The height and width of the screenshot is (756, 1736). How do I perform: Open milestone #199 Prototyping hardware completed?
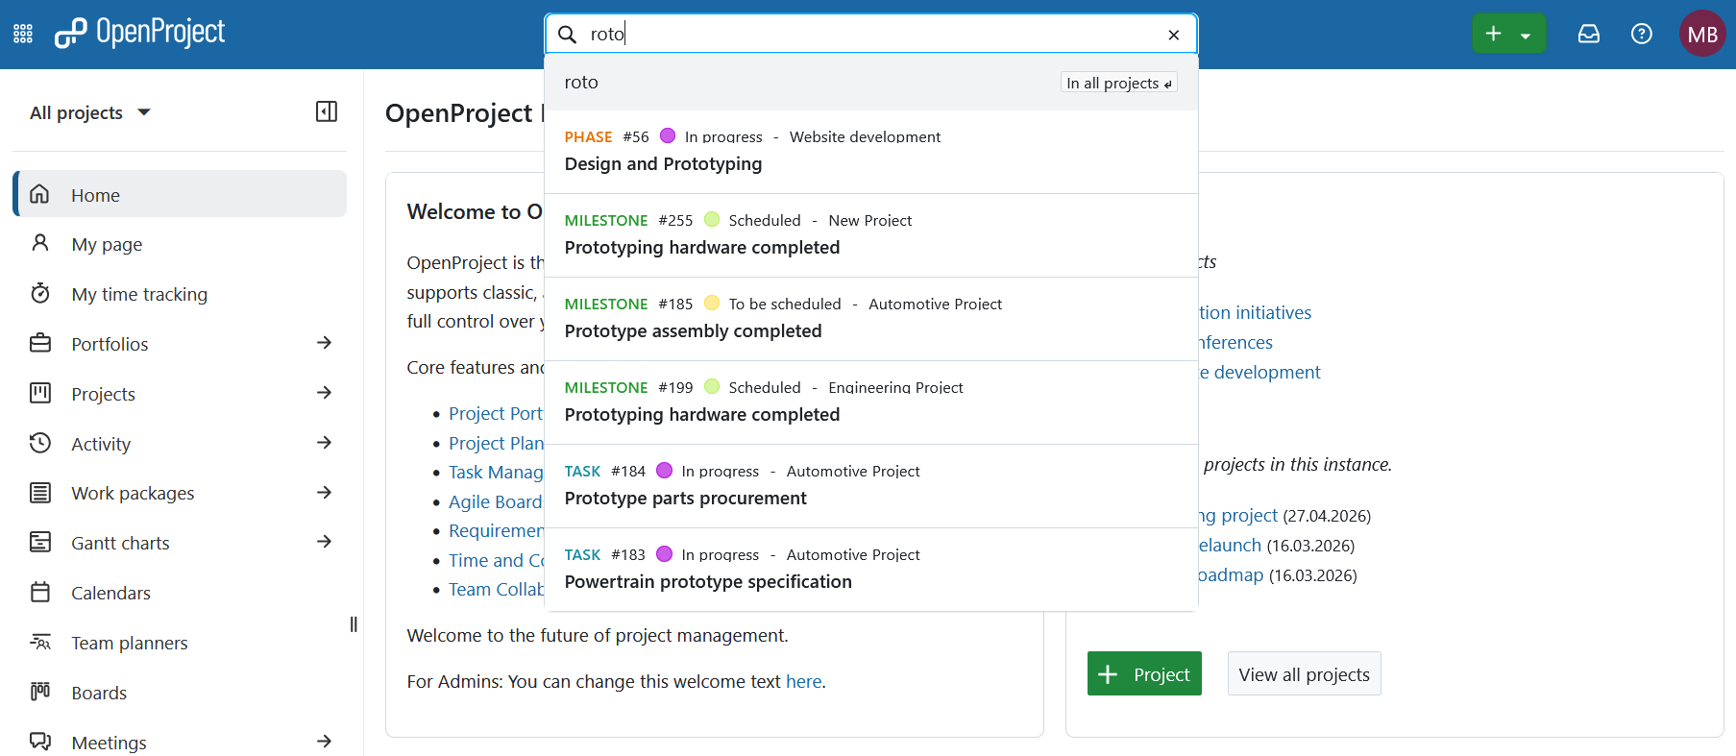pos(871,402)
